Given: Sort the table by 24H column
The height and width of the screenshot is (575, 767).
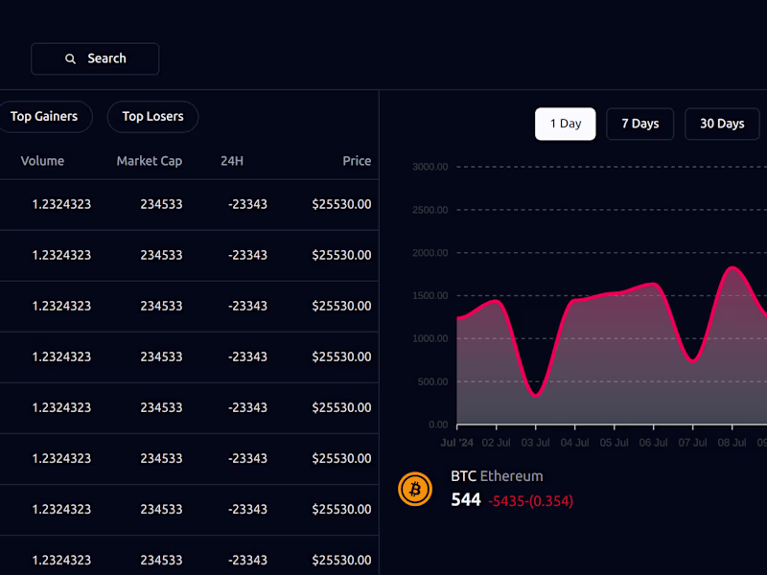Looking at the screenshot, I should pyautogui.click(x=231, y=161).
